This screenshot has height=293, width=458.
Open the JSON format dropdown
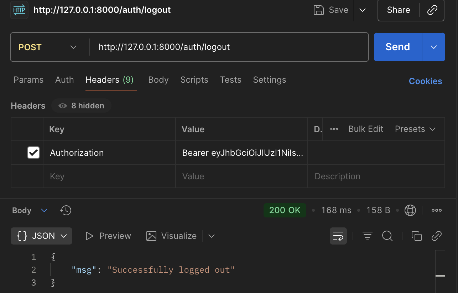(42, 236)
